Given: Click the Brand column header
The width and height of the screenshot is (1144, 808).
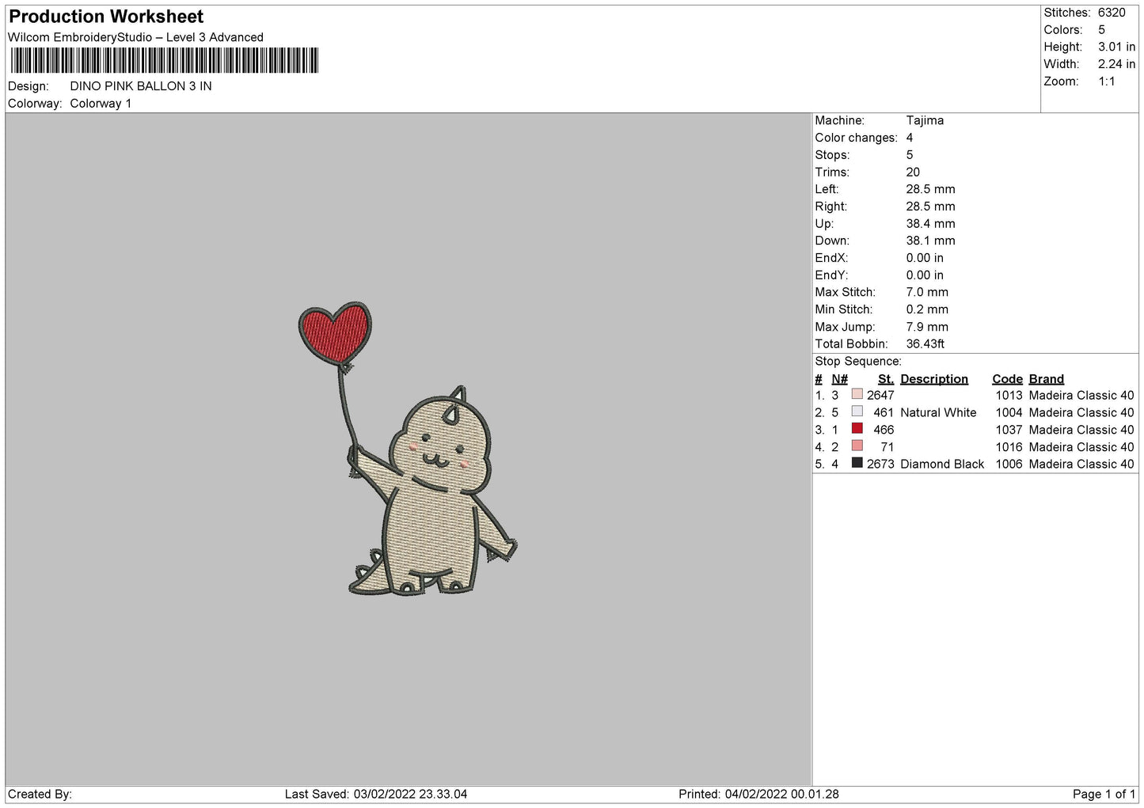Looking at the screenshot, I should pyautogui.click(x=1046, y=379).
